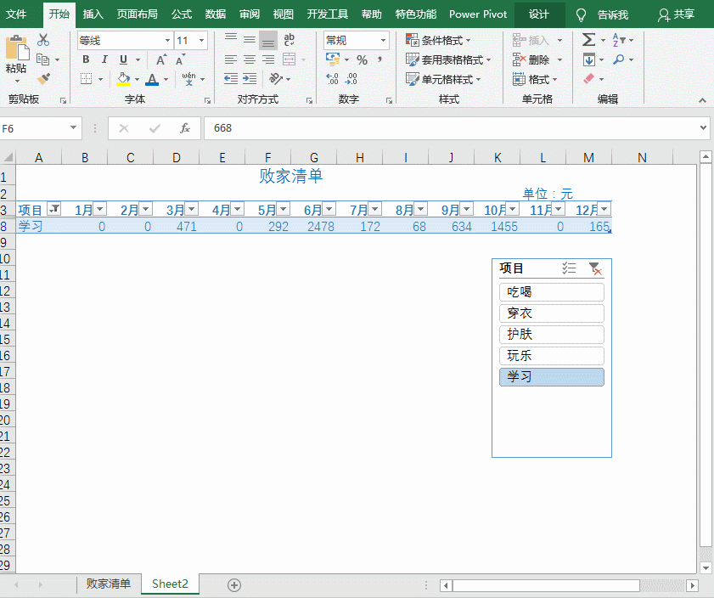Toggle center horizontal alignment
714x598 pixels.
pos(250,59)
